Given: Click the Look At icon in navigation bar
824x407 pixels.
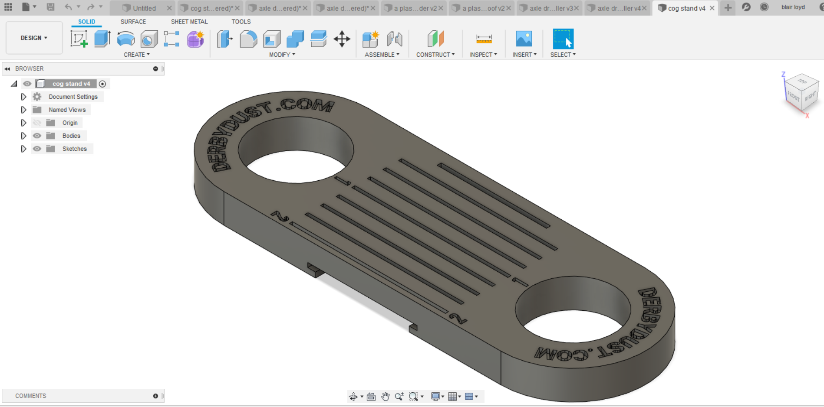Looking at the screenshot, I should coord(371,397).
